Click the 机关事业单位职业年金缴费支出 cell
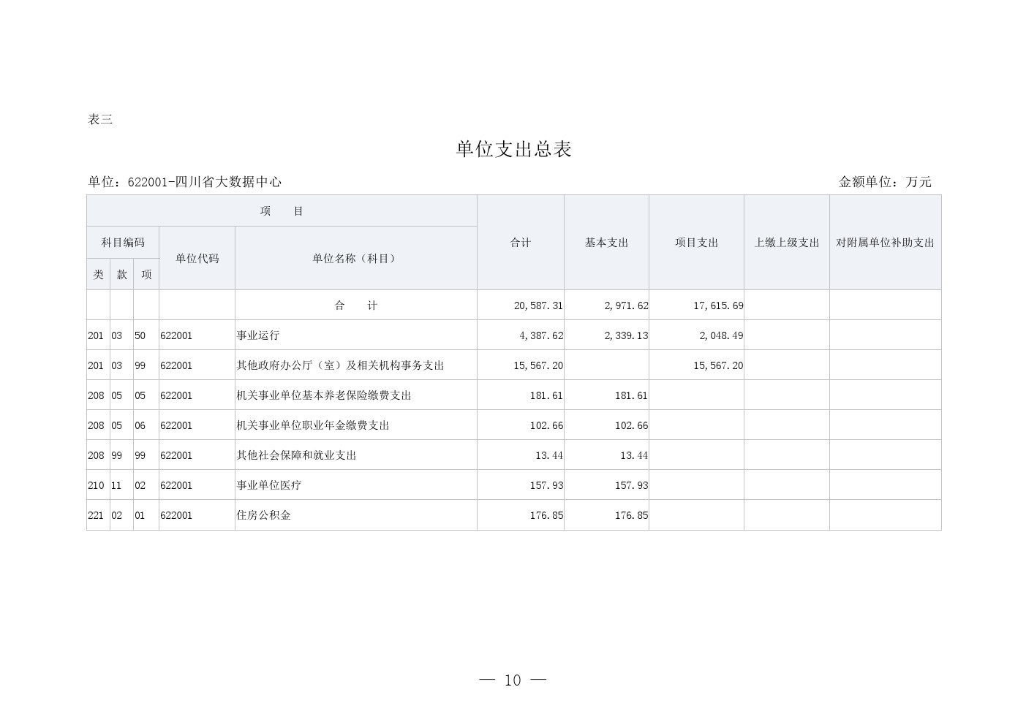 [x=312, y=425]
